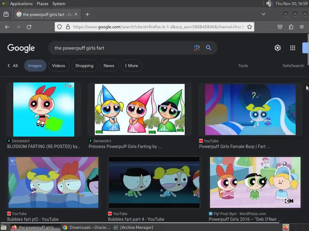This screenshot has height=231, width=309.
Task: Open the Deb O'Nair CN image thumbnail
Action: click(x=255, y=182)
